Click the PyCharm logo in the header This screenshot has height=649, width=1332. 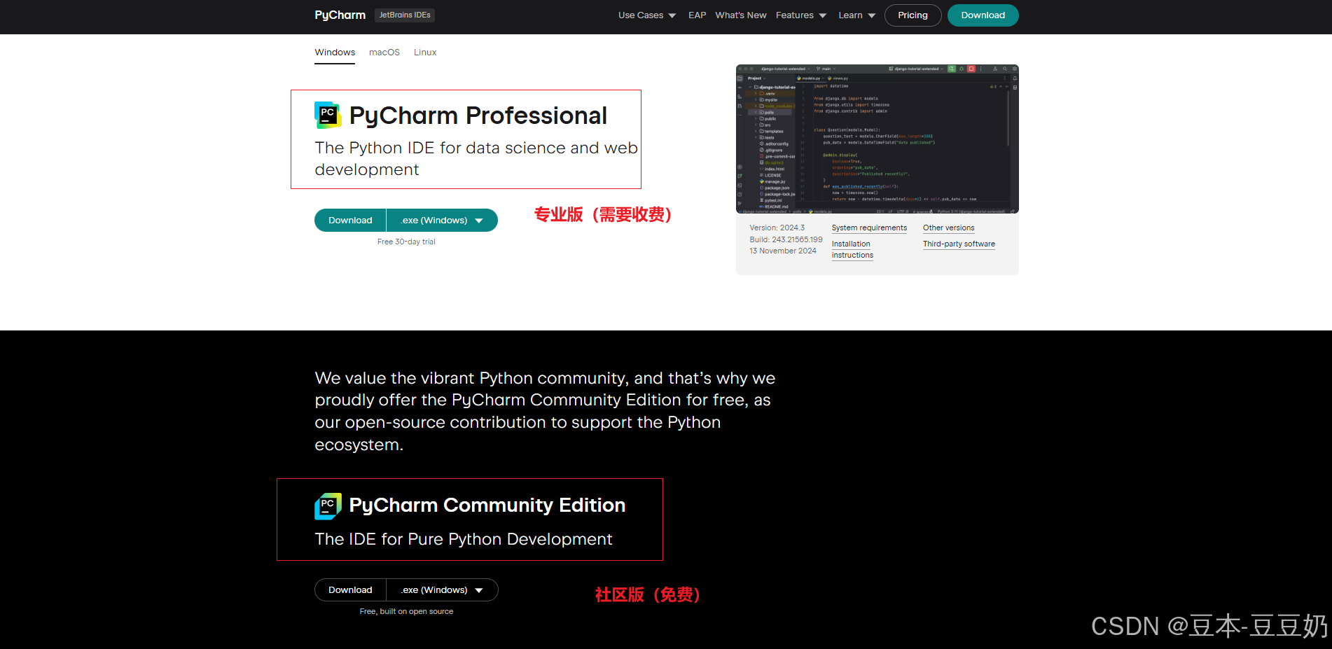tap(340, 15)
